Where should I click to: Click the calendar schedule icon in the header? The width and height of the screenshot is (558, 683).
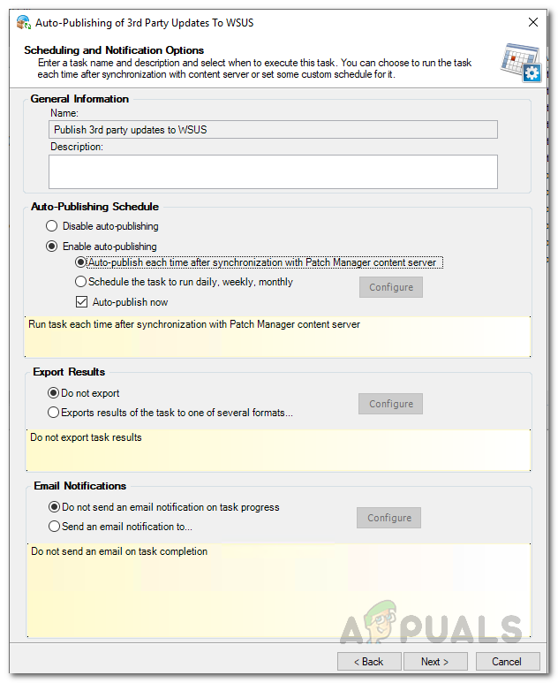click(x=519, y=61)
